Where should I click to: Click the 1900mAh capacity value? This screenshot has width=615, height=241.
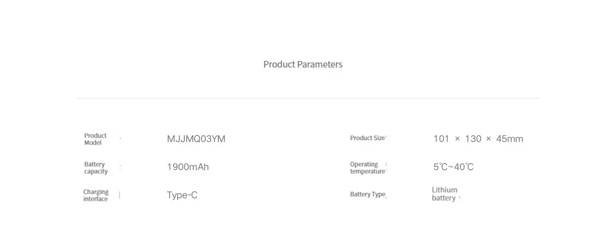(188, 167)
